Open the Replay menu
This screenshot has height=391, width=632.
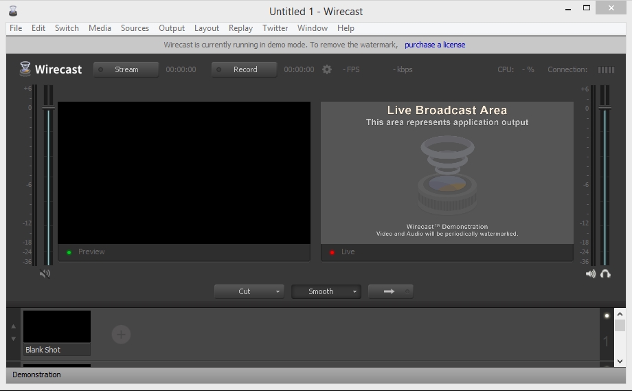point(240,28)
